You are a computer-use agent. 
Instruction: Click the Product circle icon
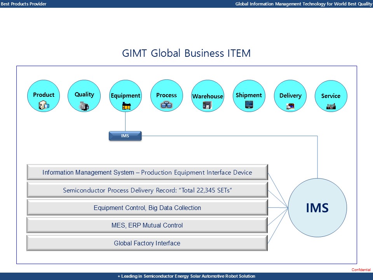pyautogui.click(x=44, y=96)
